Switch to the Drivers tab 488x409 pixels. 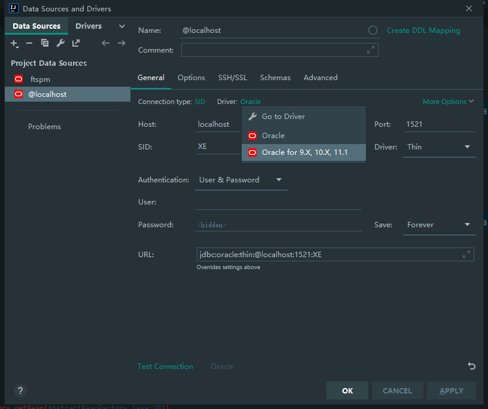pyautogui.click(x=89, y=26)
